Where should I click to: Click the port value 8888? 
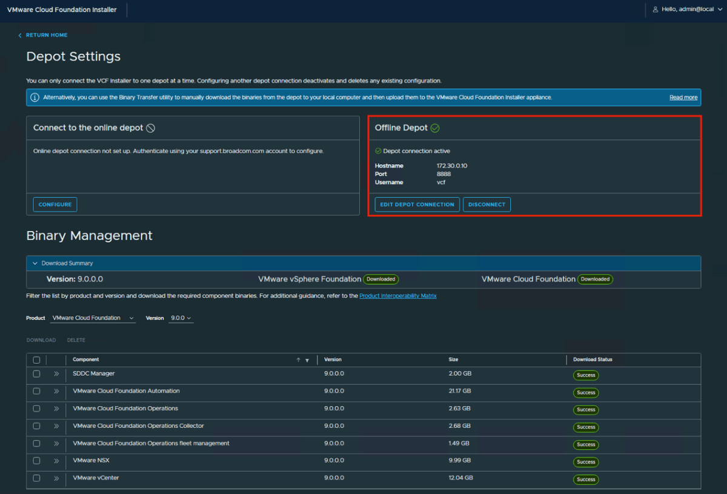pyautogui.click(x=444, y=174)
